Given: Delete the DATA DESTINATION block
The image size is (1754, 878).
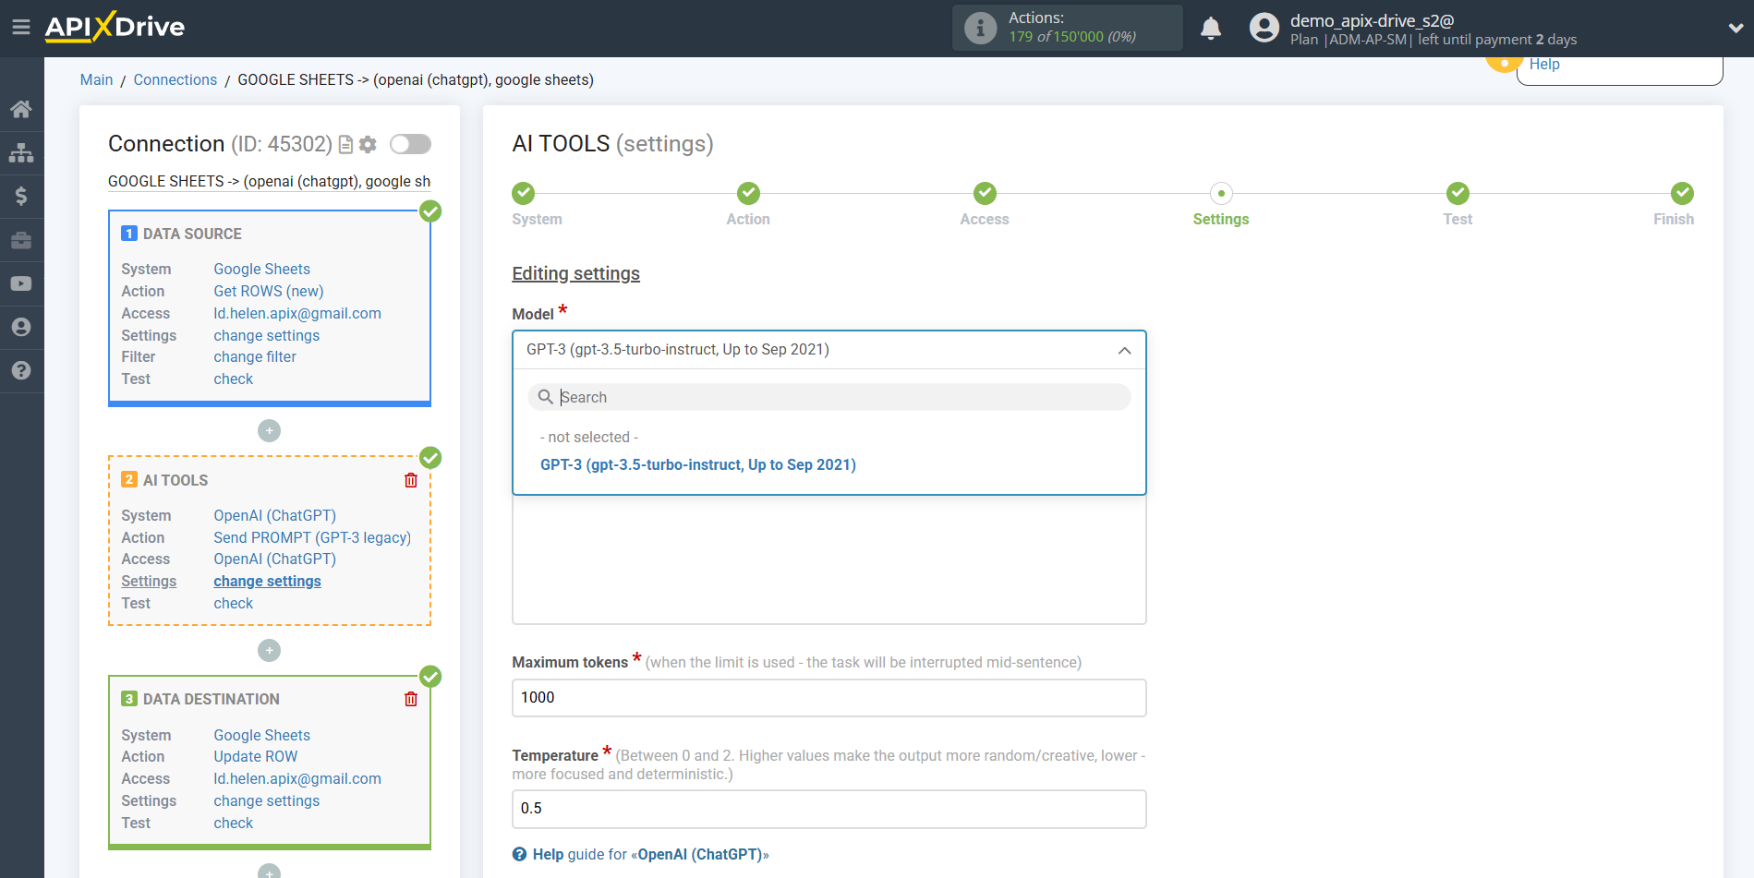Looking at the screenshot, I should click(x=411, y=699).
